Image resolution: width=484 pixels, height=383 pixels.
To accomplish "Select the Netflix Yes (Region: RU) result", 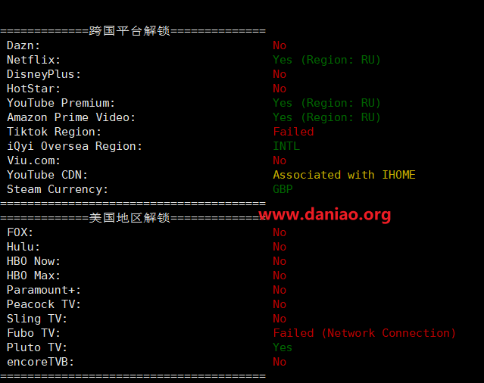I will [x=326, y=60].
